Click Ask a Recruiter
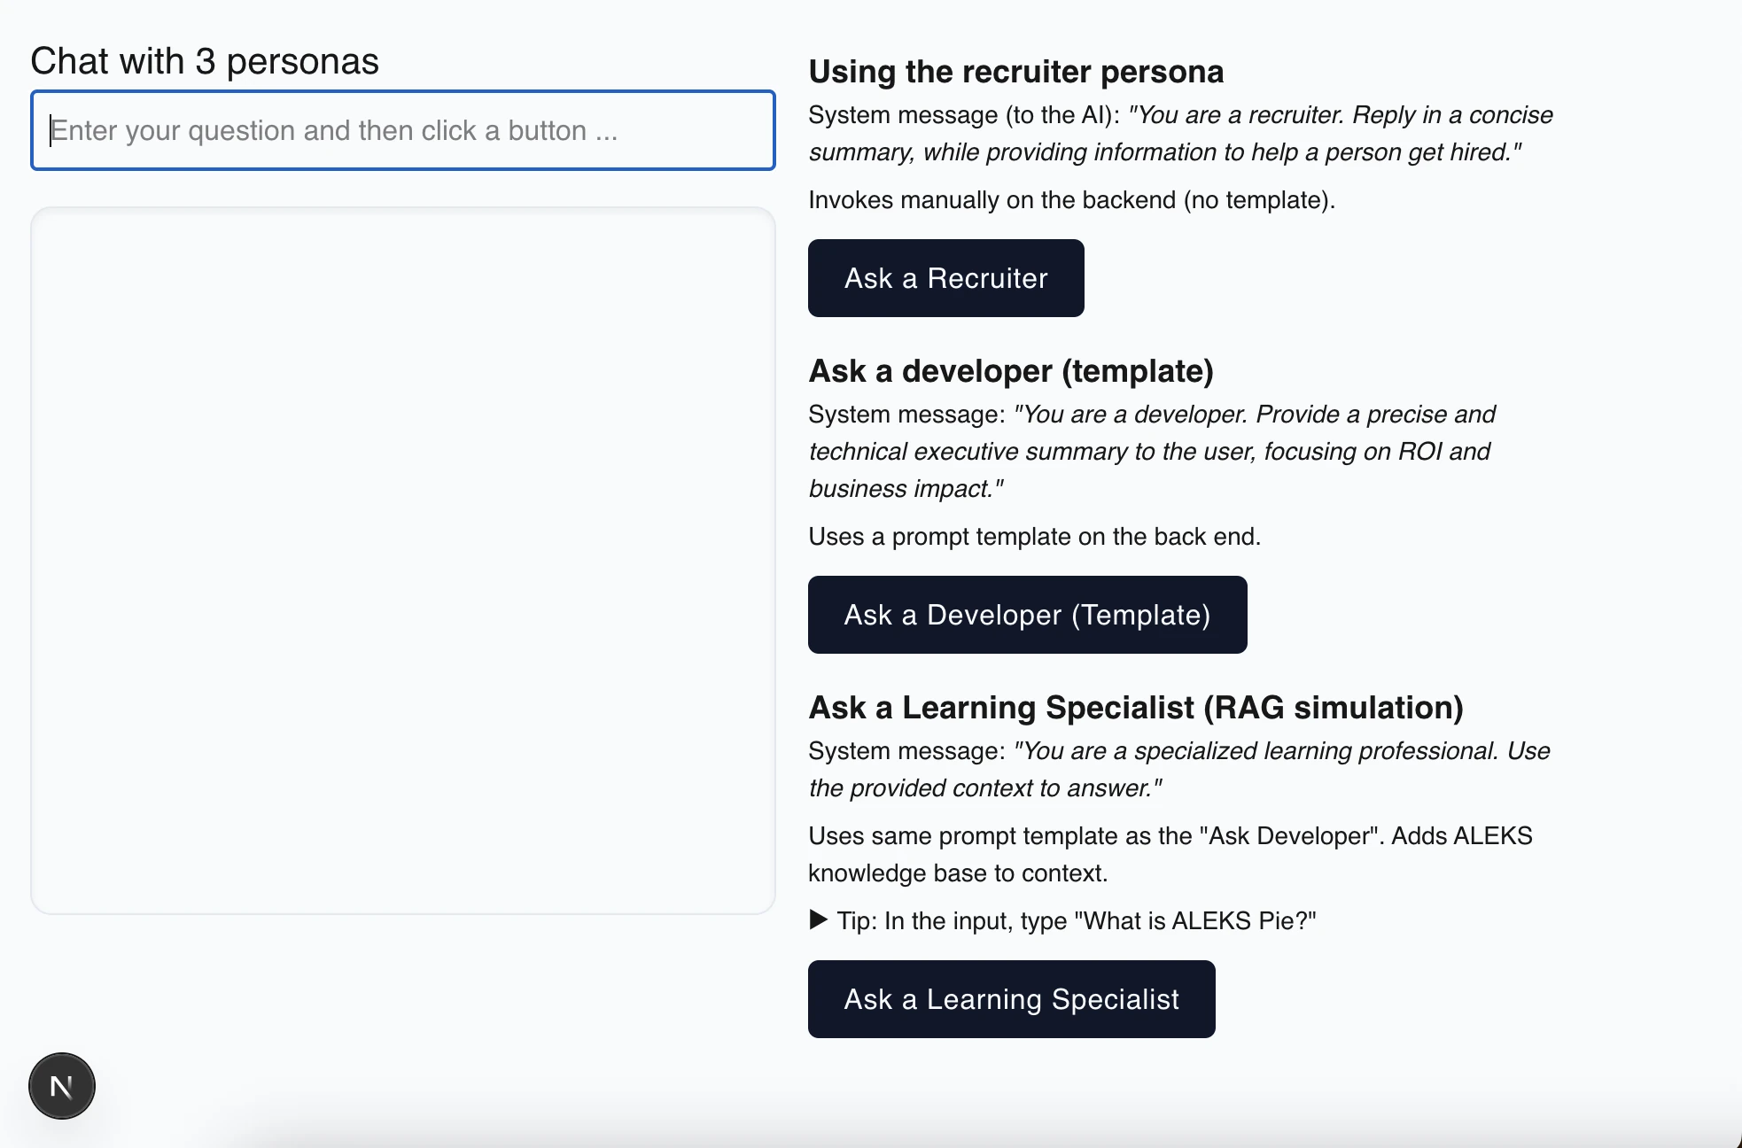This screenshot has height=1148, width=1742. 945,277
